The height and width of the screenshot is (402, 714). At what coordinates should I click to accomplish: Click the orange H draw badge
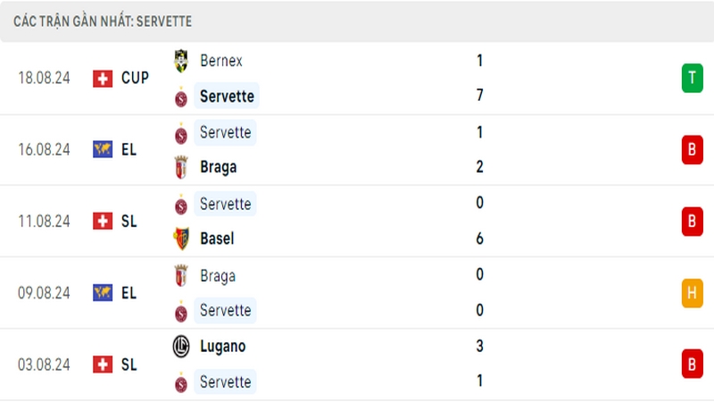[x=693, y=293]
